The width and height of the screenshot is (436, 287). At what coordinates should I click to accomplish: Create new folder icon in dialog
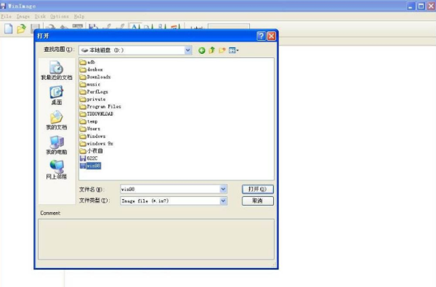(222, 50)
